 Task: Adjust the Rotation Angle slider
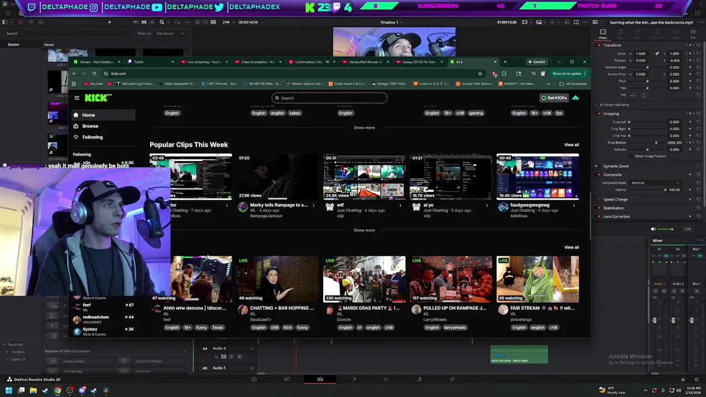646,67
